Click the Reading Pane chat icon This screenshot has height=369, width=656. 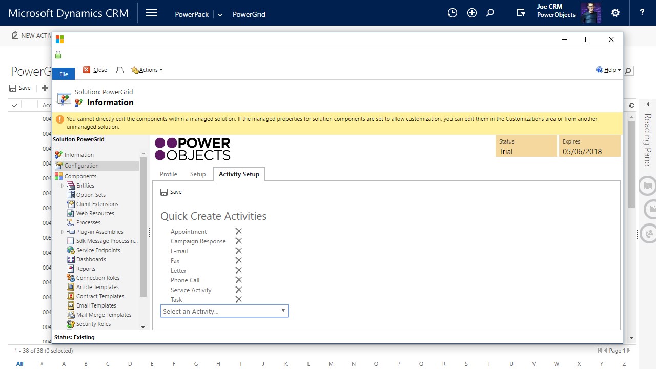648,186
